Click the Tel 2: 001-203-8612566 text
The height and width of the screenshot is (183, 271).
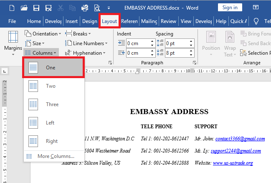click(x=165, y=151)
